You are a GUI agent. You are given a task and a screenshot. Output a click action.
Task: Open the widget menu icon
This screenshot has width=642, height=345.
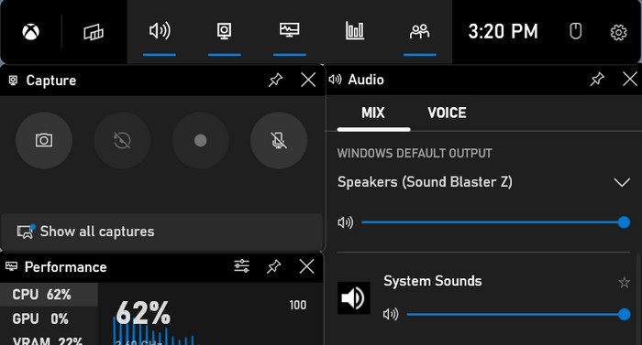(x=94, y=32)
